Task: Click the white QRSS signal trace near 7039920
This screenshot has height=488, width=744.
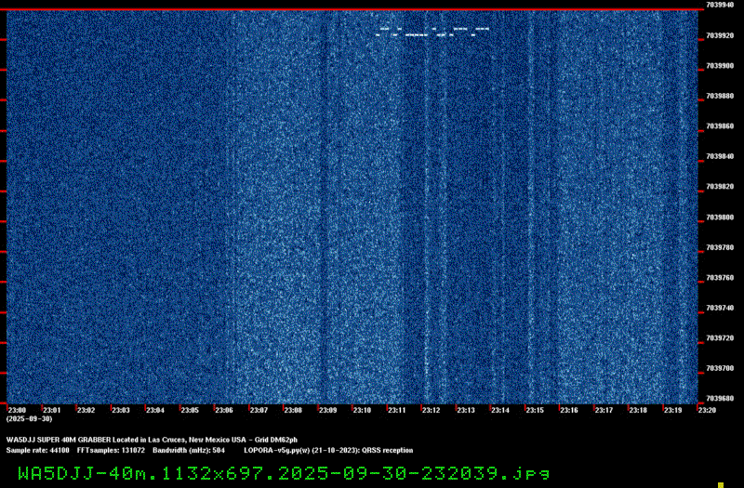Action: tap(432, 32)
